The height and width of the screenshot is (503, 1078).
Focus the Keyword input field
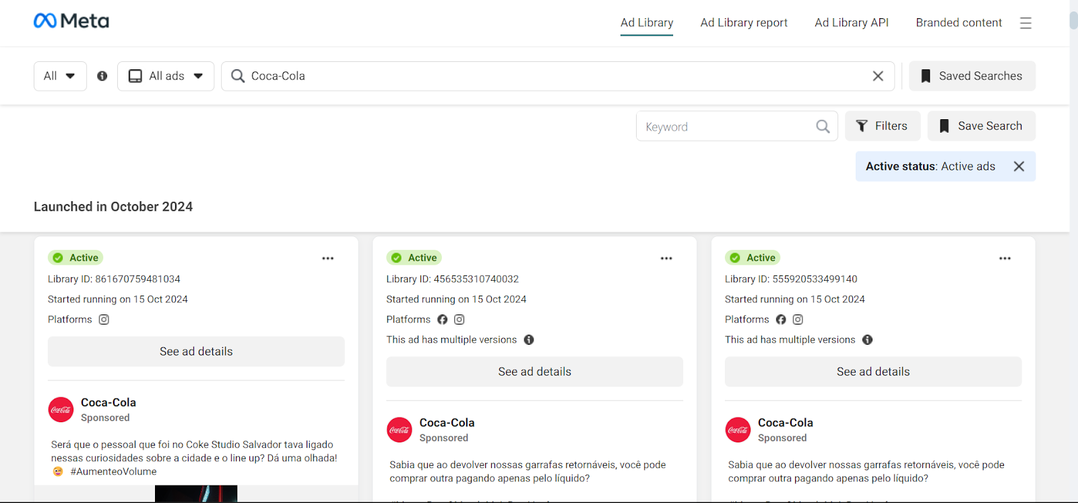click(724, 127)
